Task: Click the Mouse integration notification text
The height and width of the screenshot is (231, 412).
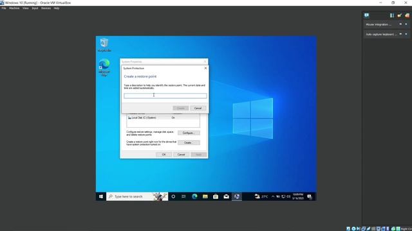Action: pos(379,24)
